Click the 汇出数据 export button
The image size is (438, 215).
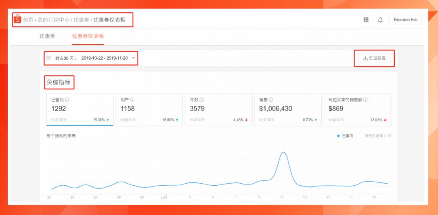[x=374, y=58]
